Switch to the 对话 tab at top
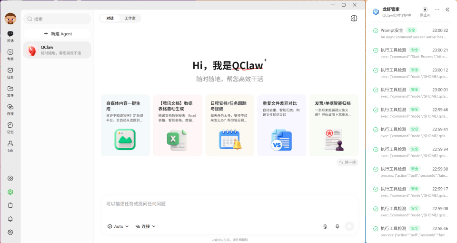Image resolution: width=457 pixels, height=243 pixels. tap(110, 19)
